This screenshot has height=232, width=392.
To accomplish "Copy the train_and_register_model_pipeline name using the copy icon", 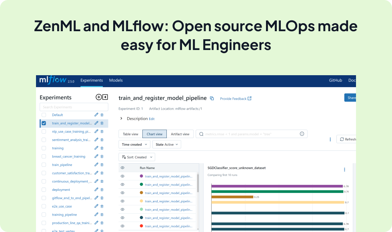I will 212,98.
